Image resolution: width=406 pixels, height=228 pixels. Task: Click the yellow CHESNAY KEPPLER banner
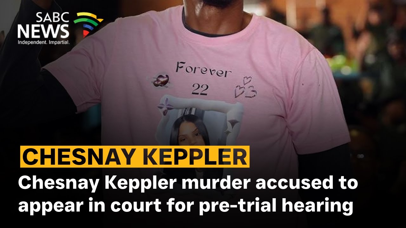[x=135, y=156]
